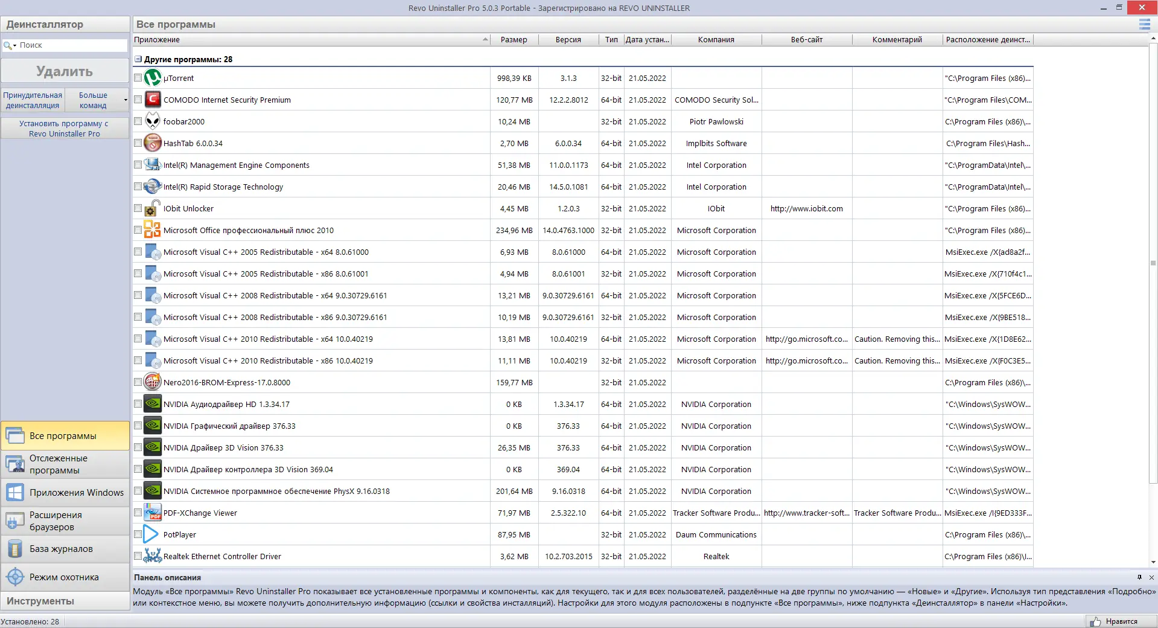Tick the COMODO Internet Security Premium checkbox
This screenshot has height=628, width=1158.
coord(138,100)
